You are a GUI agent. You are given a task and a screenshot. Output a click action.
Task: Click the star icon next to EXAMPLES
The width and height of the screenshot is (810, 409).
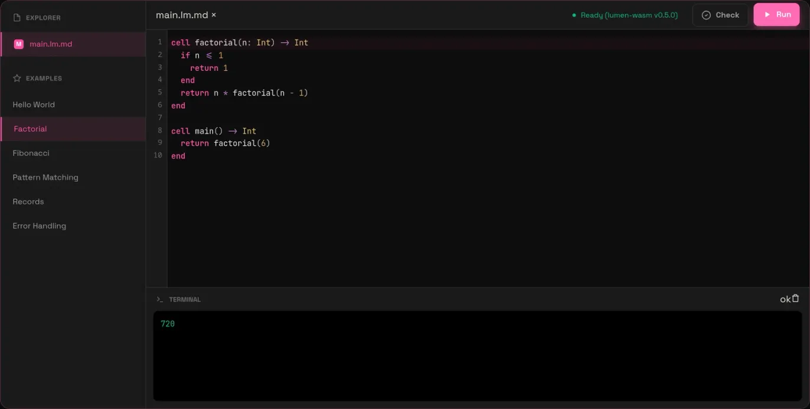(x=17, y=78)
